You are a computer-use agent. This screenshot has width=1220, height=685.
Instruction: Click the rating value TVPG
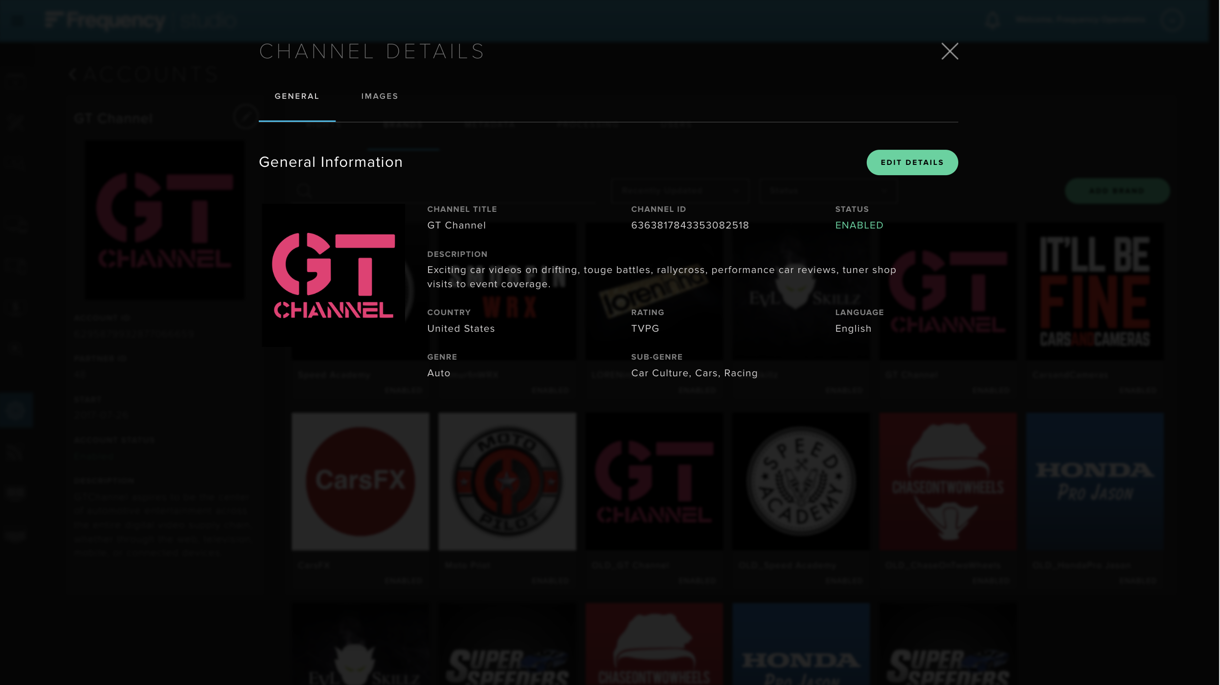645,329
